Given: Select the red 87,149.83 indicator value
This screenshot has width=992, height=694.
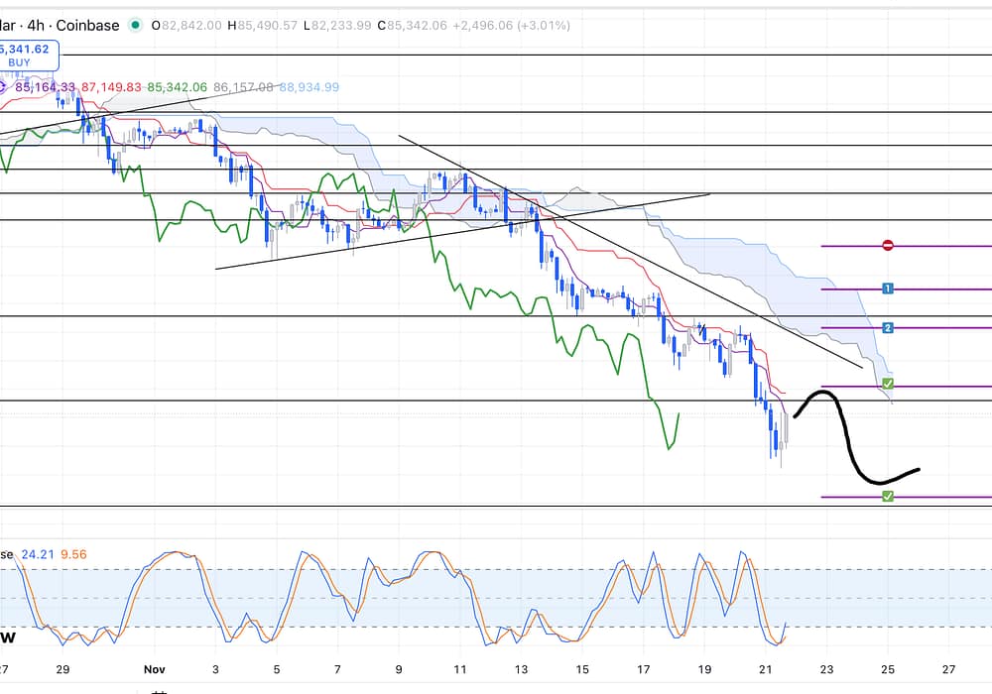Looking at the screenshot, I should (x=108, y=87).
